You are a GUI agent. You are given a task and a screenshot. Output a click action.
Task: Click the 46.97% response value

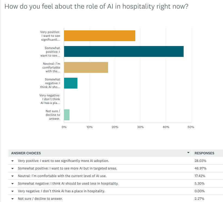click(200, 168)
